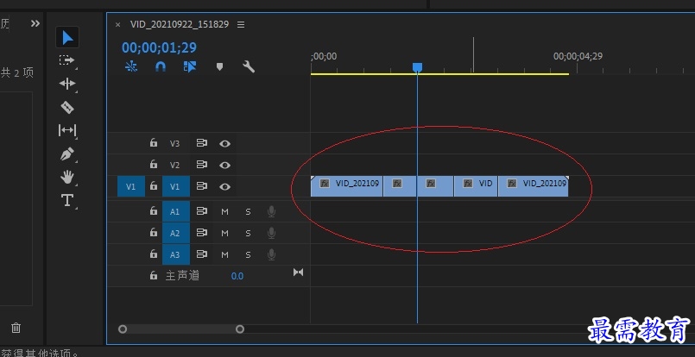Click the master track output icon
This screenshot has height=357, width=695.
point(299,272)
